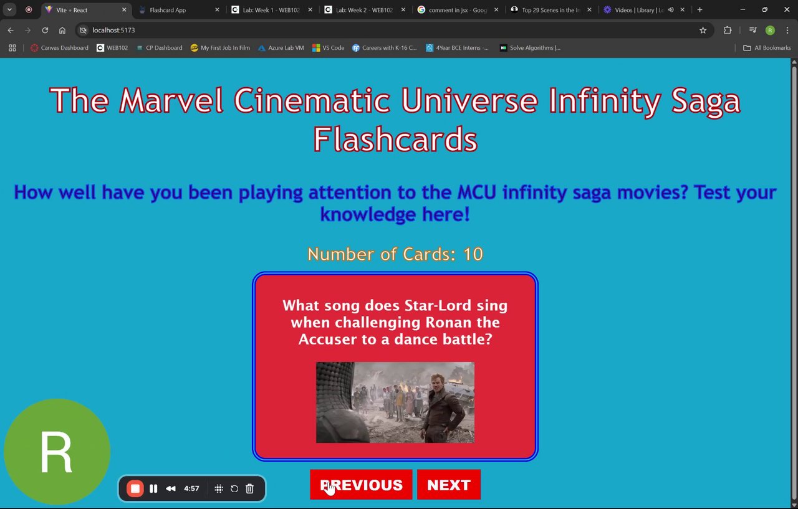Pause the screen recording
The height and width of the screenshot is (509, 798).
[153, 488]
